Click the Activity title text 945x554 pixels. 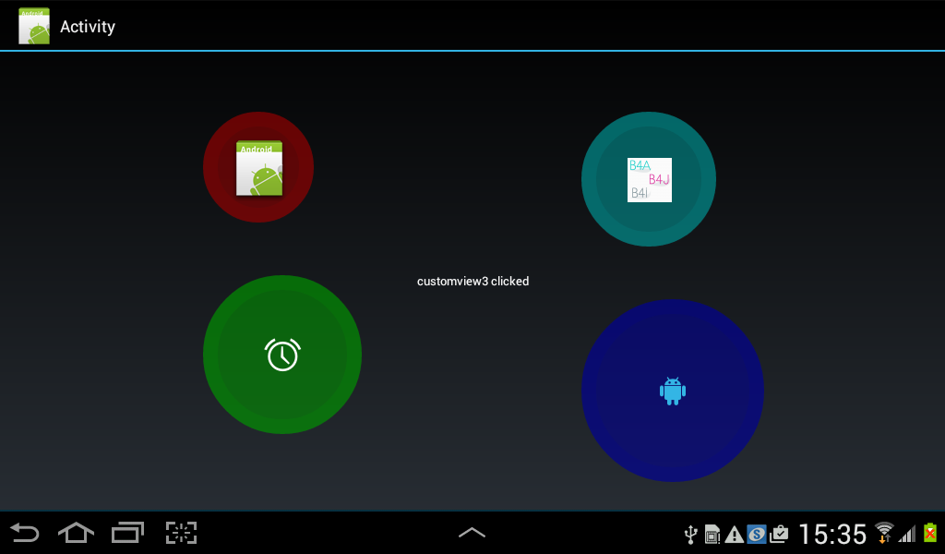pyautogui.click(x=88, y=27)
